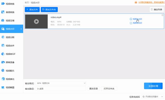Click the 添加文件夹 button
Screen dimensions: 165x100
pyautogui.click(x=49, y=9)
